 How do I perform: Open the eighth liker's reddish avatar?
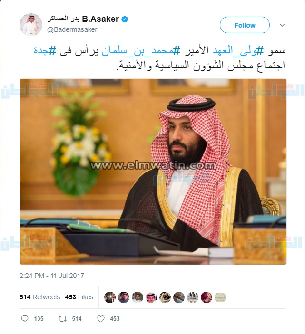(207, 297)
